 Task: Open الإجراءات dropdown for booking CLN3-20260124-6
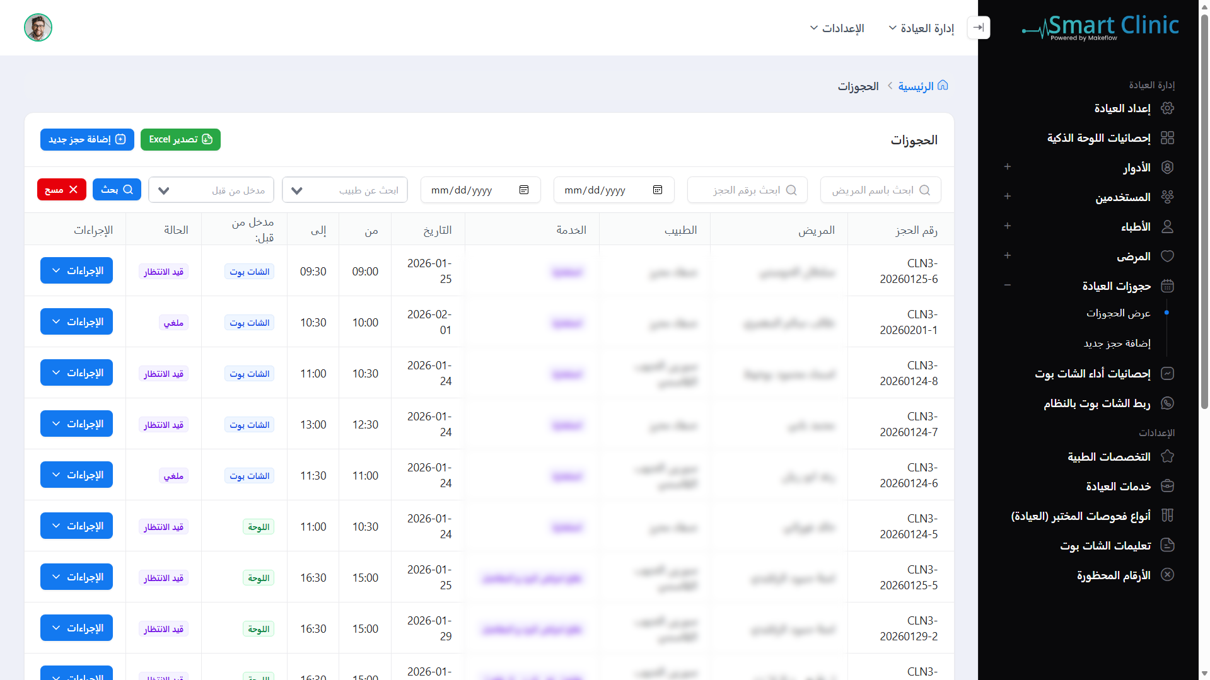pyautogui.click(x=76, y=475)
